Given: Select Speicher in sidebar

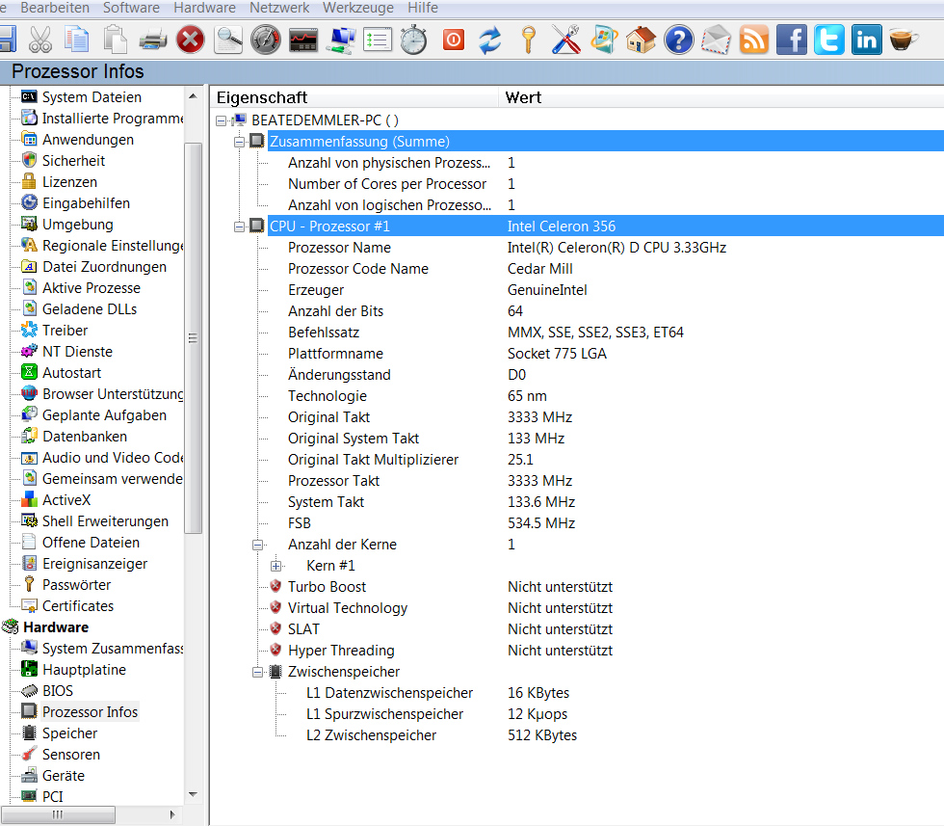Looking at the screenshot, I should [69, 733].
